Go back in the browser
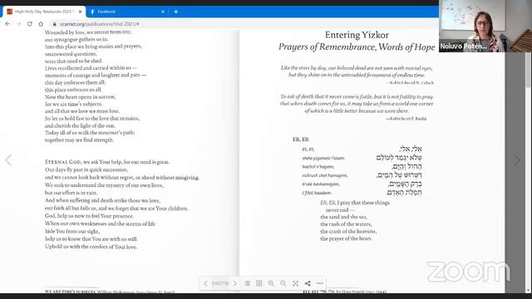Screen dimensions: 532x299 click(x=7, y=24)
